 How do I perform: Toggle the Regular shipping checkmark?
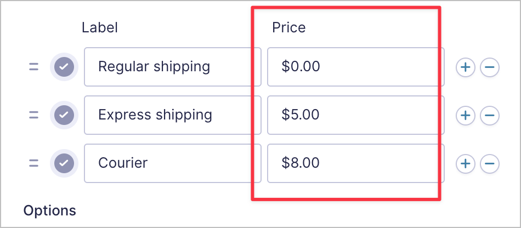(x=64, y=67)
